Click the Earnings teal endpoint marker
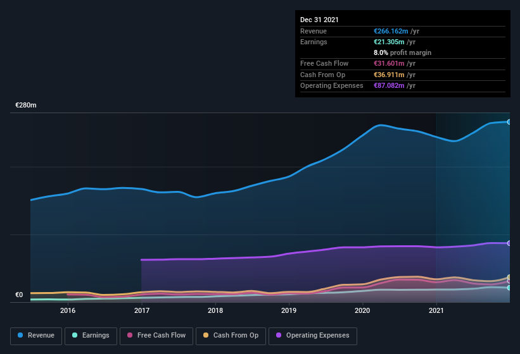520x354 pixels. tap(509, 288)
